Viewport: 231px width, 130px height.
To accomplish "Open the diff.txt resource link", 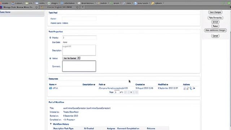I will (55, 88).
